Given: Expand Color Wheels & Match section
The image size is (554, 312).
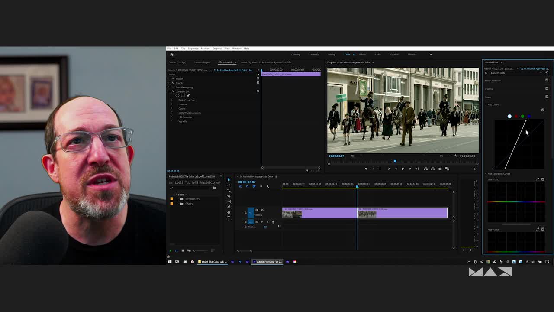Looking at the screenshot, I should (172, 113).
